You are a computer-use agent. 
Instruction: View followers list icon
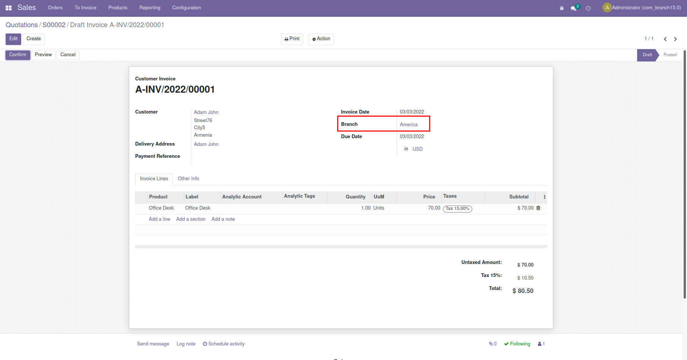(x=541, y=344)
